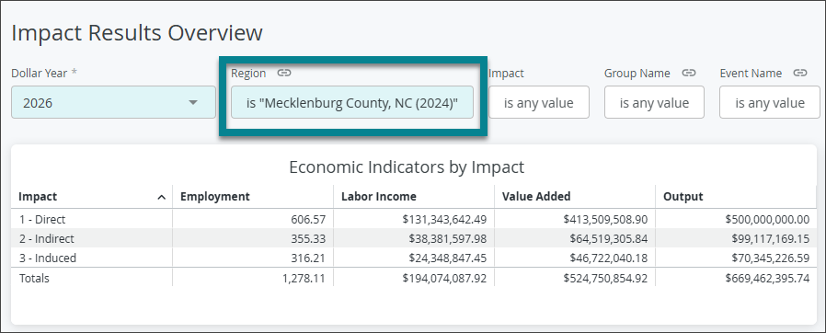This screenshot has width=826, height=333.
Task: Select the '3 - Induced' impact row
Action: [414, 258]
